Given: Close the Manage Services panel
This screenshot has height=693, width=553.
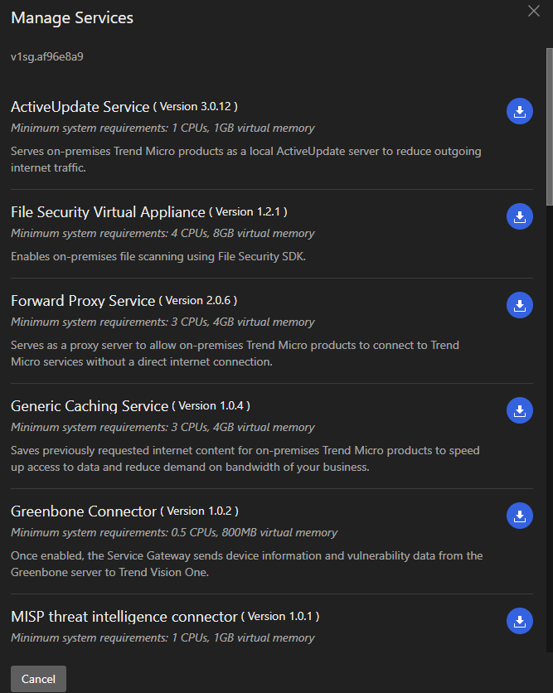Looking at the screenshot, I should coord(534,11).
